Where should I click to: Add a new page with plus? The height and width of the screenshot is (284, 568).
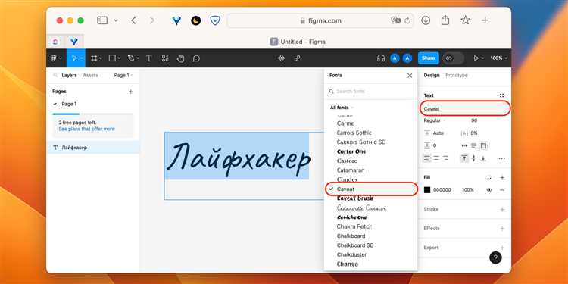click(x=131, y=92)
